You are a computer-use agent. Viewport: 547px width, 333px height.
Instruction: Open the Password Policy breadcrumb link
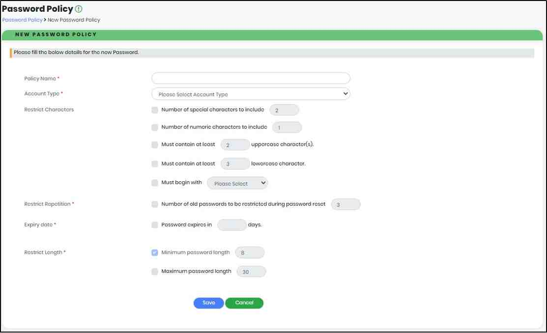point(22,20)
